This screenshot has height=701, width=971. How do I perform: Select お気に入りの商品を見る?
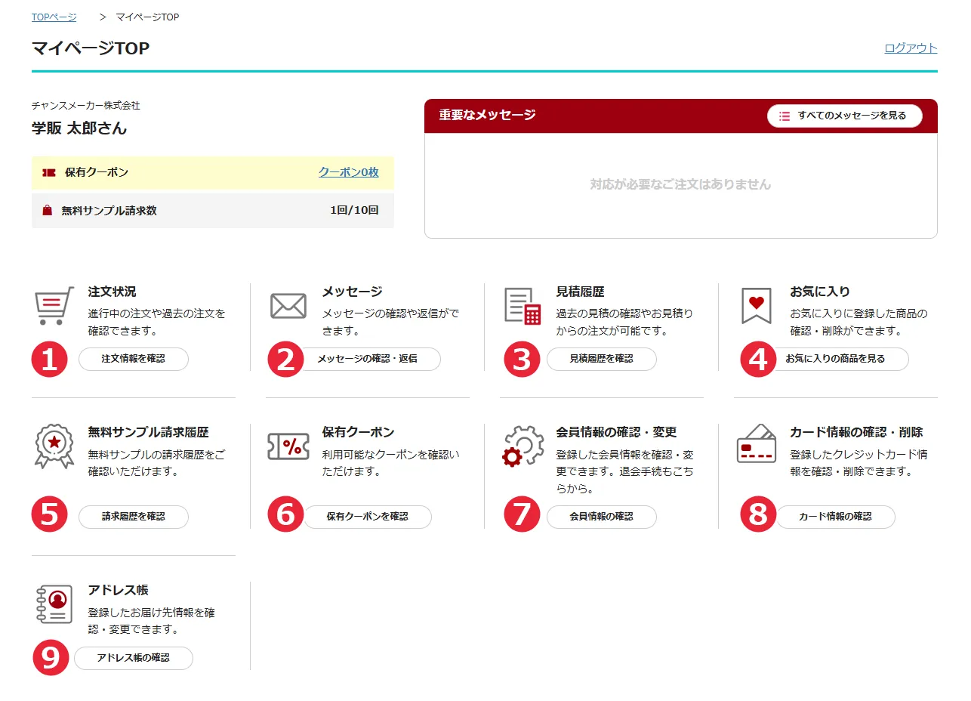836,360
